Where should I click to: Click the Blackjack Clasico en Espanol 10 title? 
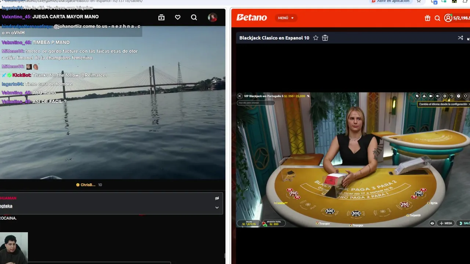click(274, 38)
